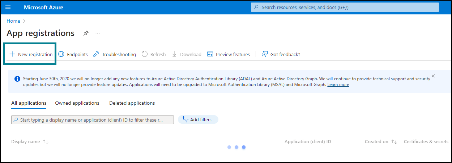Open Preview features panel
Screen dimensions: 452x163
tap(228, 54)
